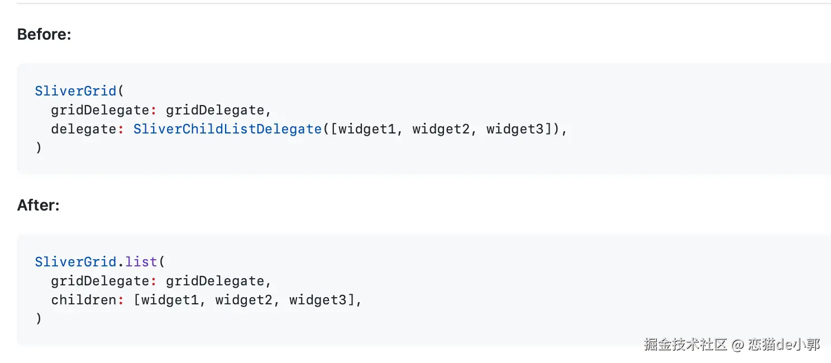Click the ".list" constructor name
This screenshot has height=363, width=831.
tap(141, 262)
